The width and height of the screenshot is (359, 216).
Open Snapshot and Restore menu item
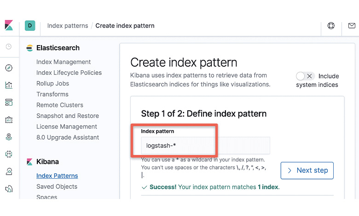(68, 116)
